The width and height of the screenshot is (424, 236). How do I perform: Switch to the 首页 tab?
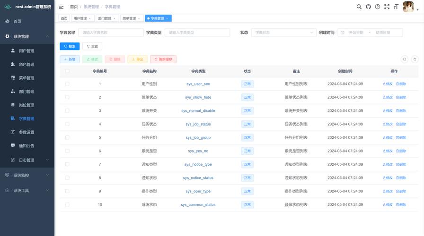click(64, 18)
